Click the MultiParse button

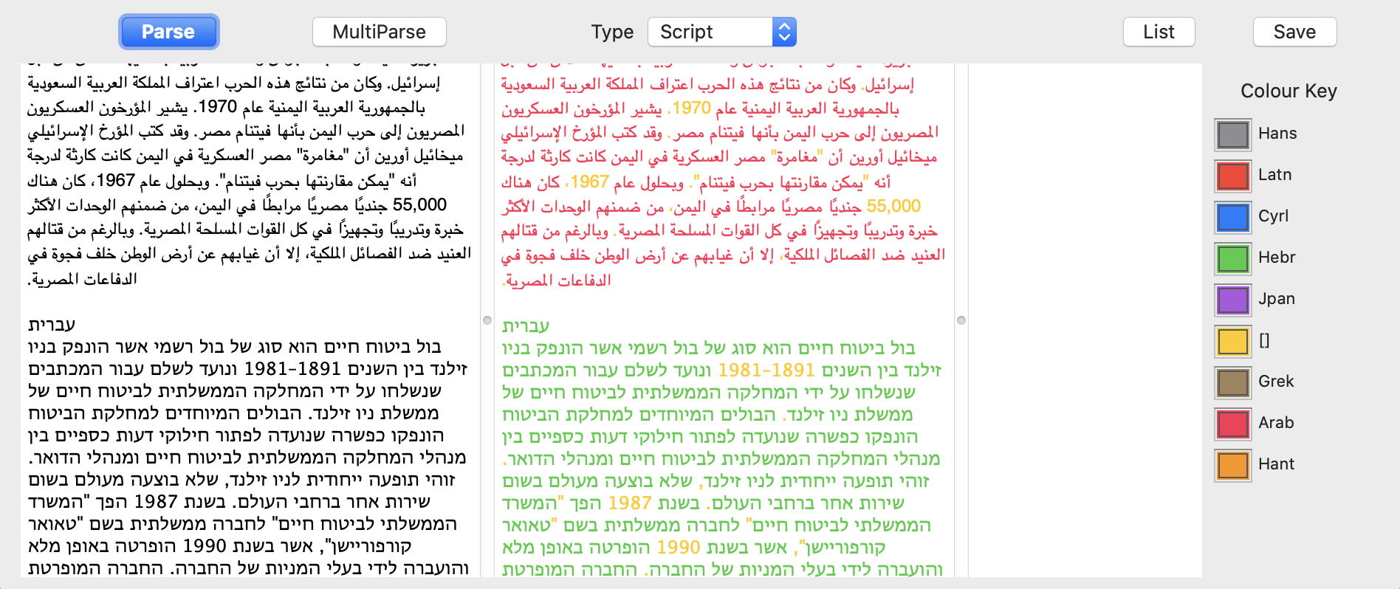coord(379,32)
